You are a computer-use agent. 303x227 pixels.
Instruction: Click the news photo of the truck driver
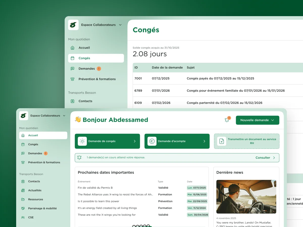coord(246,197)
